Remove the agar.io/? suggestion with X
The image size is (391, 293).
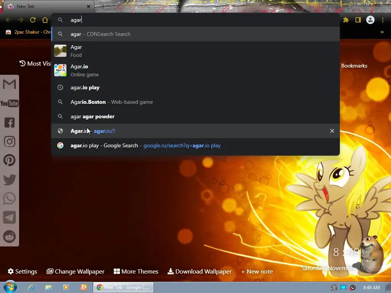pyautogui.click(x=332, y=131)
